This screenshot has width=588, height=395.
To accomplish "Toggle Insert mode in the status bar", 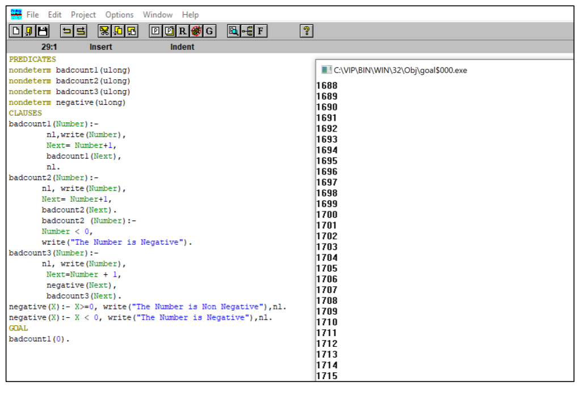I will (x=100, y=47).
